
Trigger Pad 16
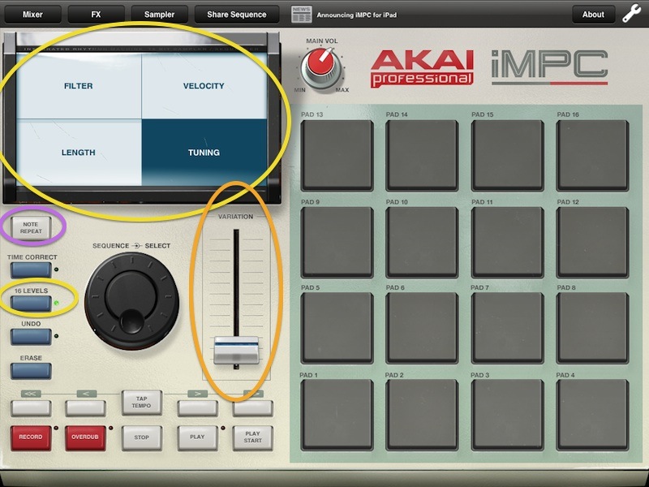(x=593, y=155)
